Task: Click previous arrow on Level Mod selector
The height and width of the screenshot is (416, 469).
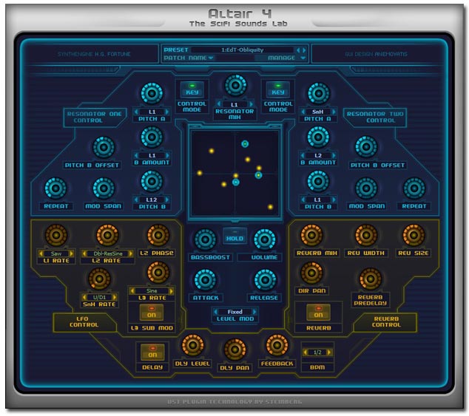Action: [x=216, y=312]
